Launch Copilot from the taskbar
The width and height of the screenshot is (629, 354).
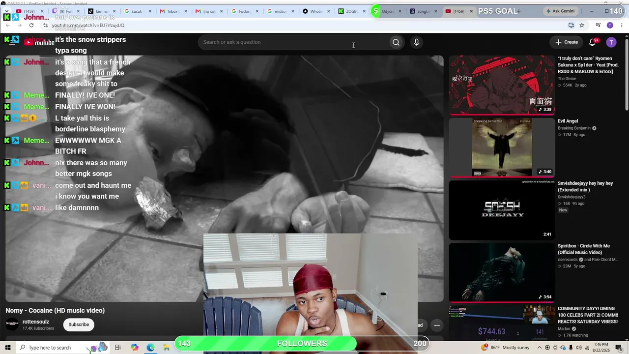pos(135,348)
